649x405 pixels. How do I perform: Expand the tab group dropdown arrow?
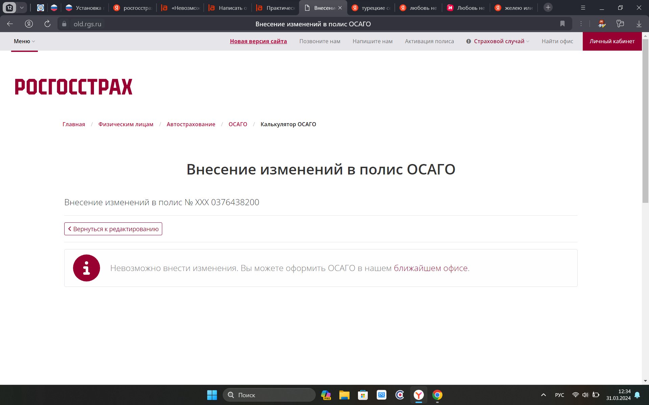click(x=22, y=7)
